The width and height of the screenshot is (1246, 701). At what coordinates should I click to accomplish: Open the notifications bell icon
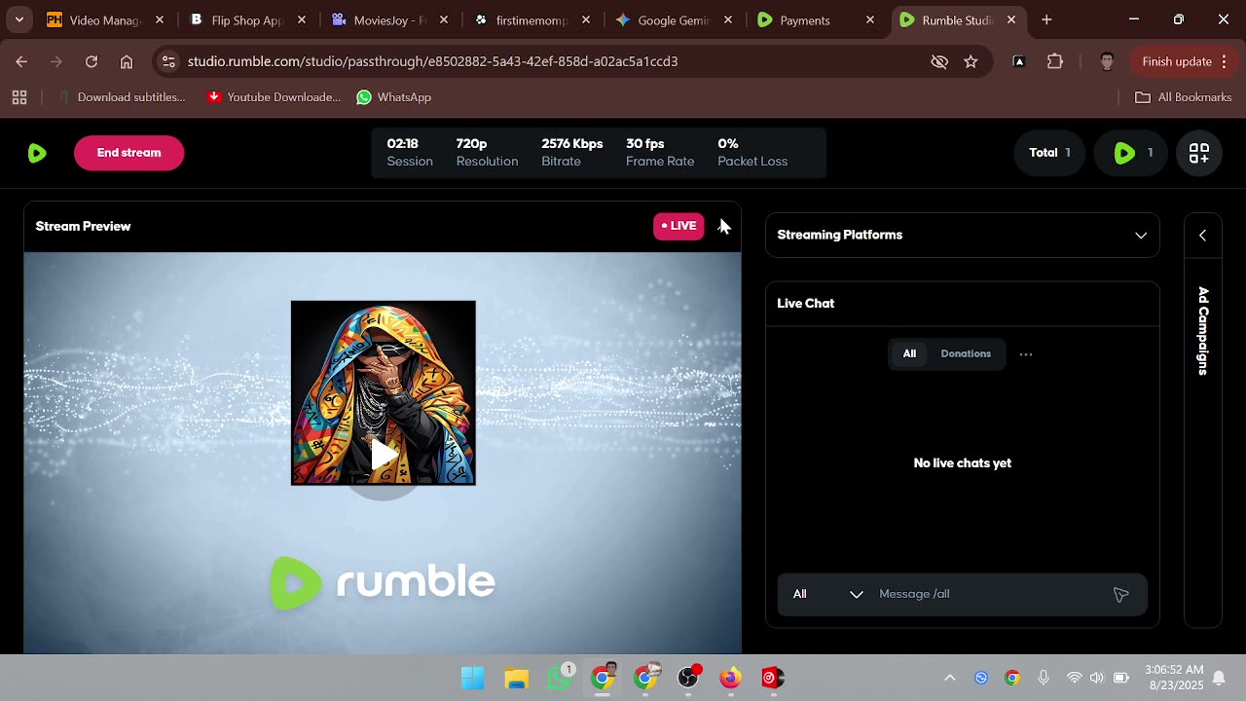tap(1219, 678)
